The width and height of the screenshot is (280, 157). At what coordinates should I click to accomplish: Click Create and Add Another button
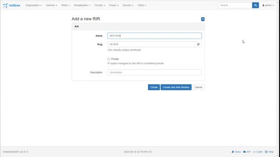point(176,87)
